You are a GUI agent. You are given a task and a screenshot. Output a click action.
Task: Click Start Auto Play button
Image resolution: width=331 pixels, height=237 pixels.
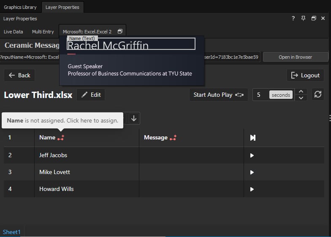[219, 95]
